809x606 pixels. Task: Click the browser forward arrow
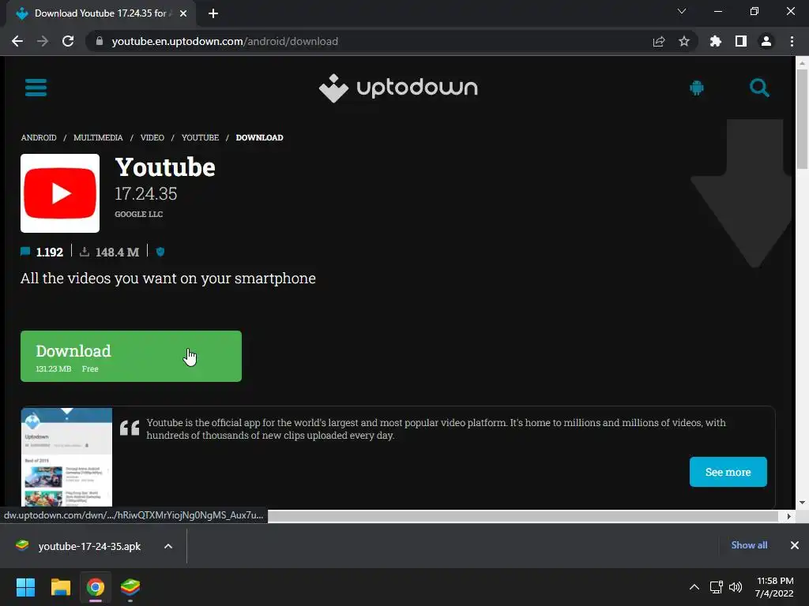[43, 41]
